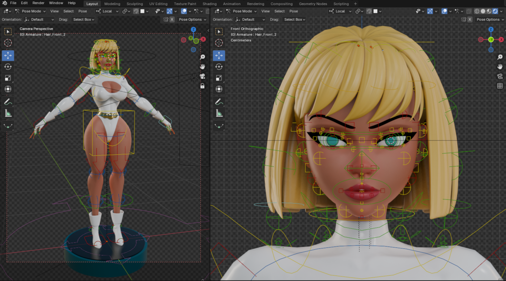Open the editor type selector in the Front Orthographic viewport
The image size is (506, 281).
(x=219, y=11)
